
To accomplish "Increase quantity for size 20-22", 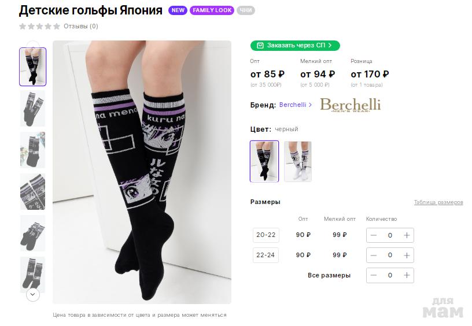I will coord(407,235).
